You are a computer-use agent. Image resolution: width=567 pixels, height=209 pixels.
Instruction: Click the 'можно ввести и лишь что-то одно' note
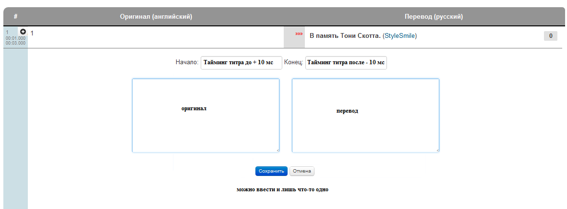[282, 189]
